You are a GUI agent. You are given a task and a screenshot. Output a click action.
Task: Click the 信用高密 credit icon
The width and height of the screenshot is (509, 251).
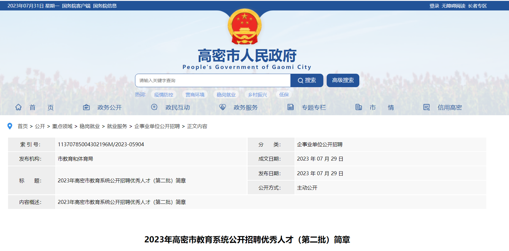[x=426, y=107]
